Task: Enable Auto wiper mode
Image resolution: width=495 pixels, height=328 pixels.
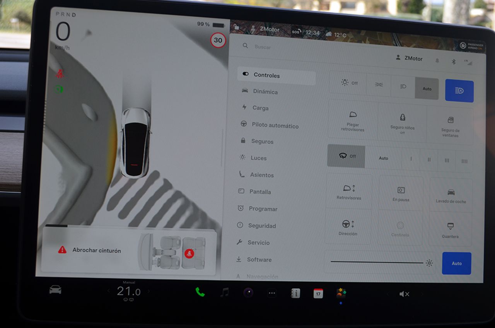Action: click(383, 158)
